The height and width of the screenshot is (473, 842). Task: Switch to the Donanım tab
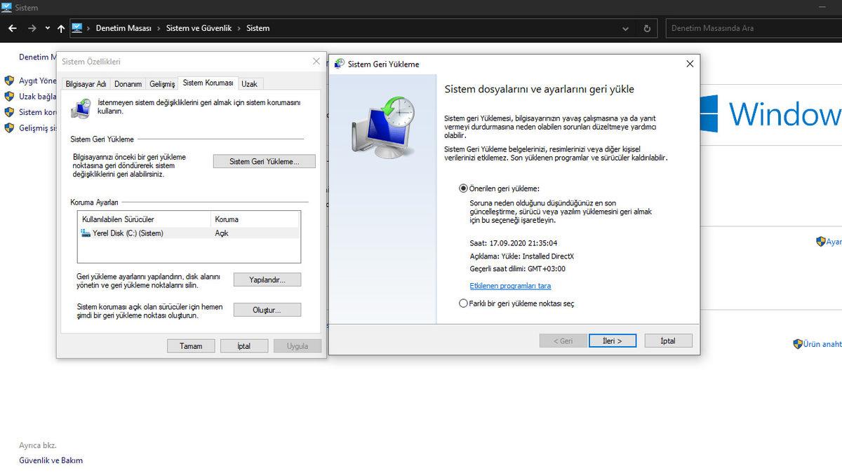click(128, 83)
